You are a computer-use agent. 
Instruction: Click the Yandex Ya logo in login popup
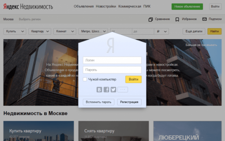point(111,45)
